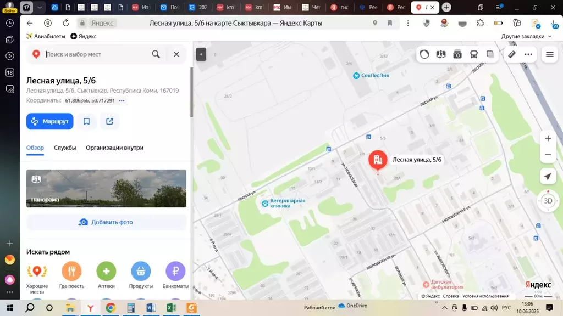
Task: Open the Yandex home Я button
Action: [x=48, y=23]
